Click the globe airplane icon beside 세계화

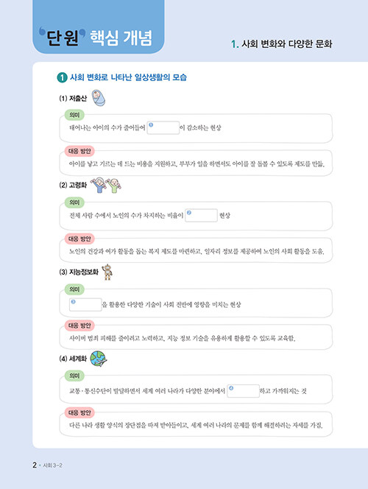pos(99,359)
